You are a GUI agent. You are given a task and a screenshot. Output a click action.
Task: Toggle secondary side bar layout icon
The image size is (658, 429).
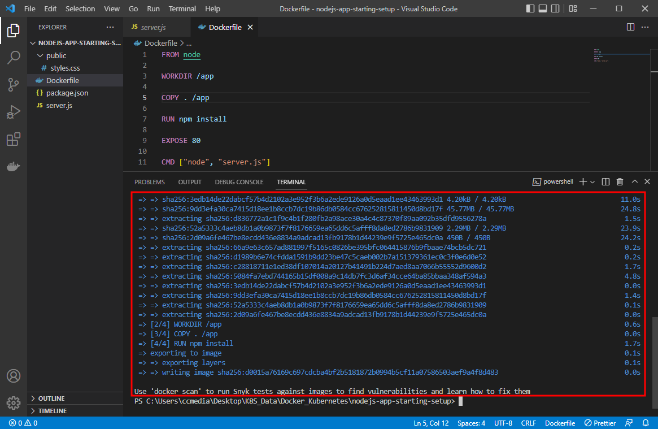pos(555,8)
